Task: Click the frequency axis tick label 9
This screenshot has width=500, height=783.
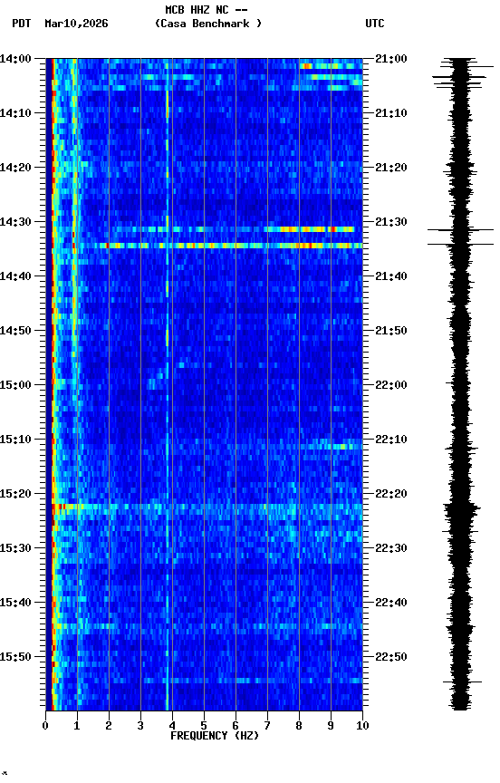Action: [331, 726]
